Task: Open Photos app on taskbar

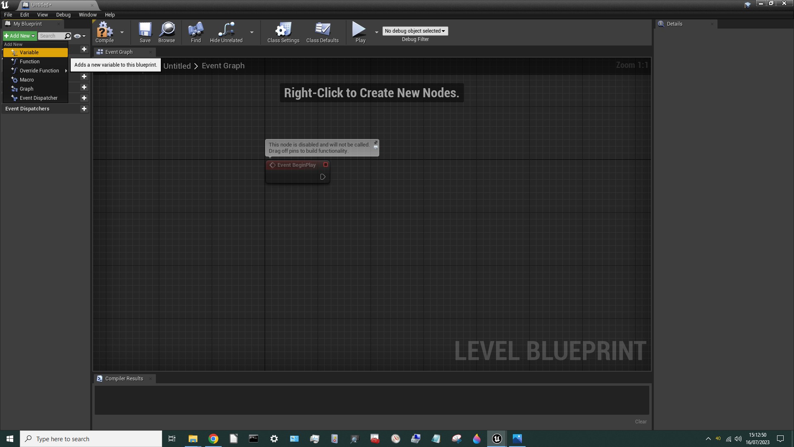Action: tap(517, 439)
